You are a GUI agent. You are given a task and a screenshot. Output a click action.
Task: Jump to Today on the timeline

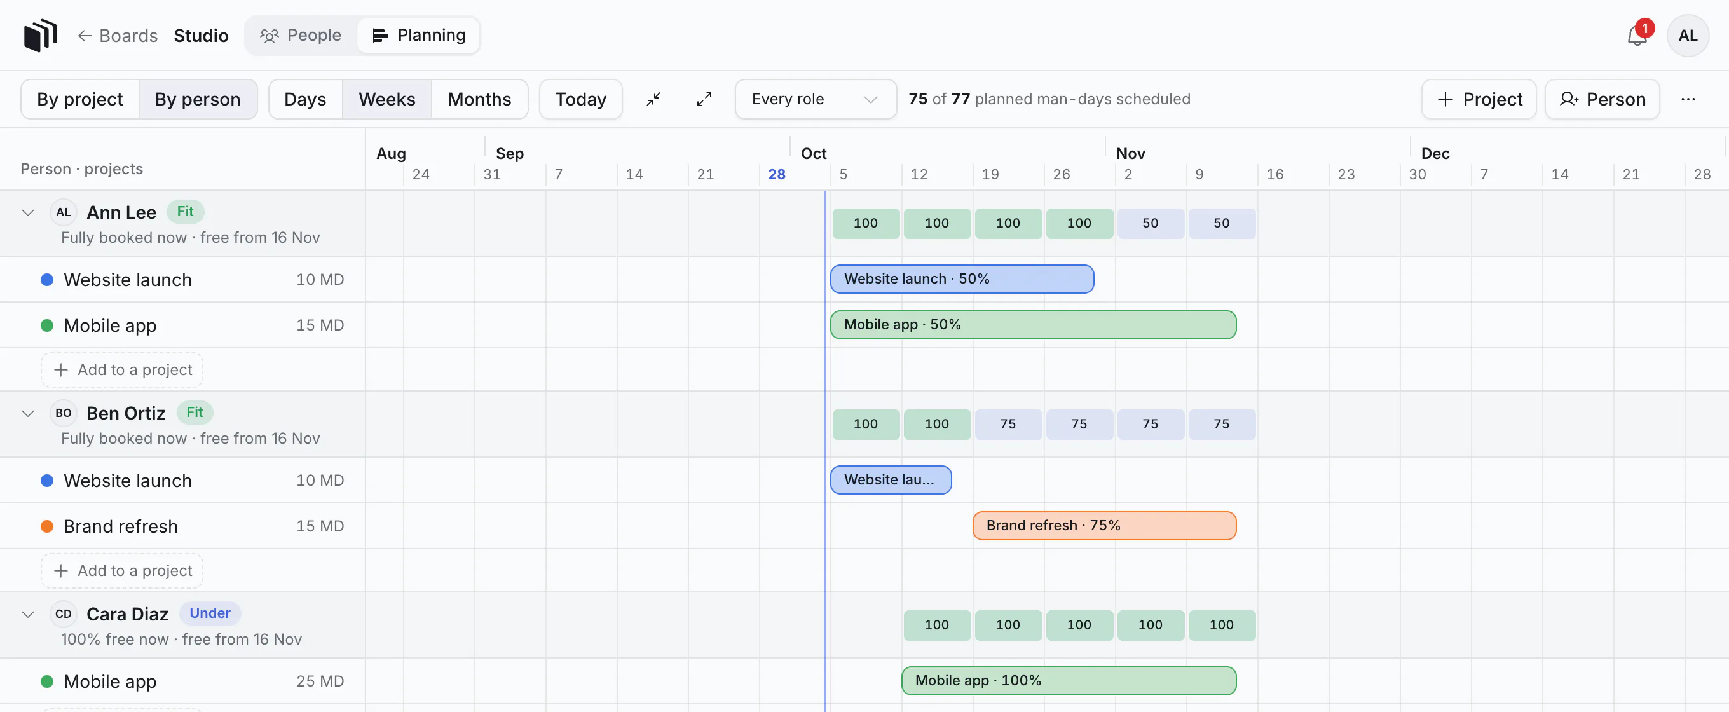pos(580,99)
